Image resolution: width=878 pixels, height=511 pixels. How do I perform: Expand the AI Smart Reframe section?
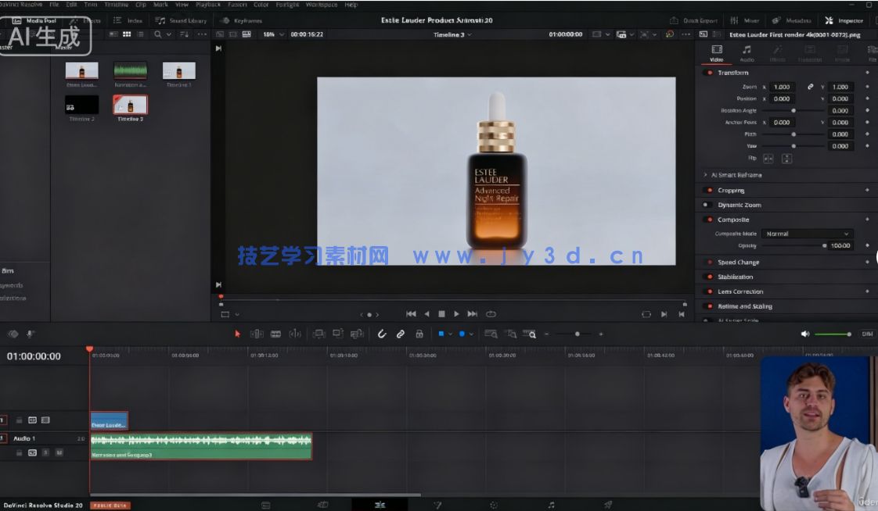pyautogui.click(x=707, y=174)
